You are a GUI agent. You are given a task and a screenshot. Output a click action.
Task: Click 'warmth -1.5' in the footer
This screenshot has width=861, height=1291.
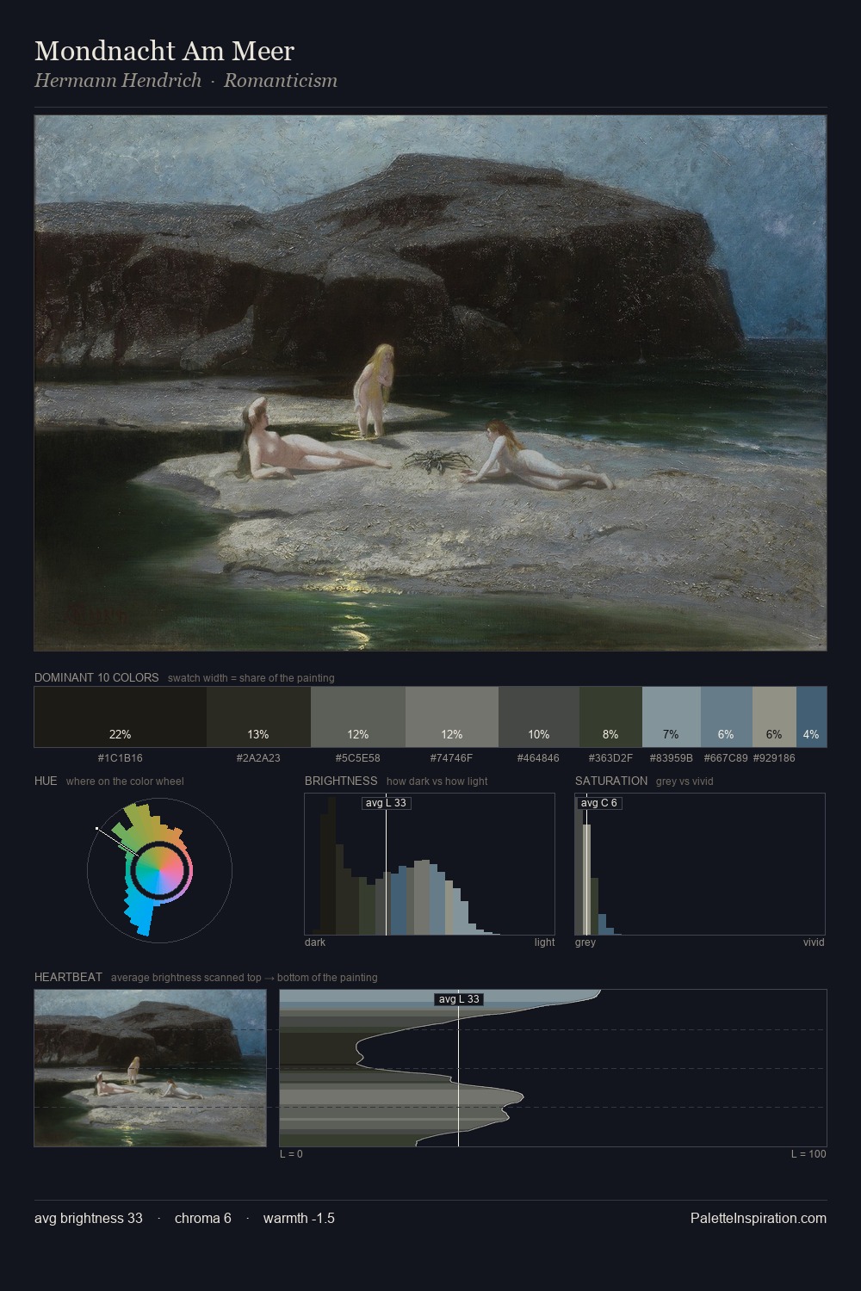[299, 1218]
